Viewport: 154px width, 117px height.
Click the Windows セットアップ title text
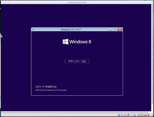[x=71, y=29]
